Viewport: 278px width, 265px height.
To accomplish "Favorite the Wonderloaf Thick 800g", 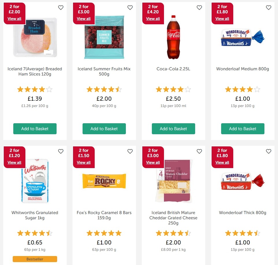I will click(268, 151).
